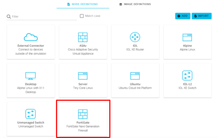Click the 'Tiny Core Linux' description
Viewport: 218px width, 138px height.
point(83,88)
